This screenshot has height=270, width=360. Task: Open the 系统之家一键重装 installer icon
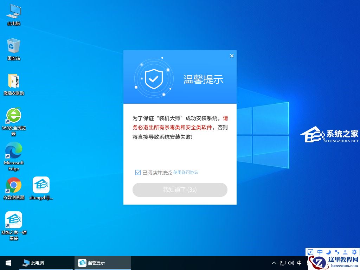tap(13, 220)
